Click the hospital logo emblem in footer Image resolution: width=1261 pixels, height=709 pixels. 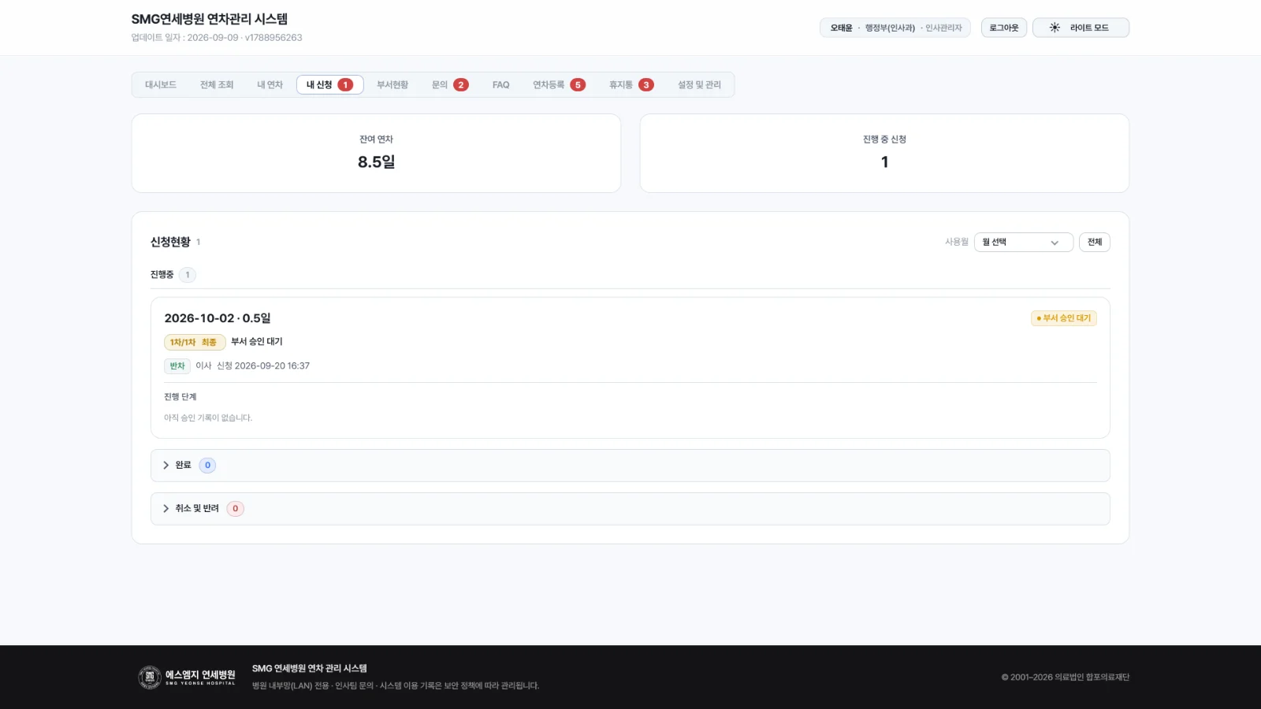tap(150, 677)
